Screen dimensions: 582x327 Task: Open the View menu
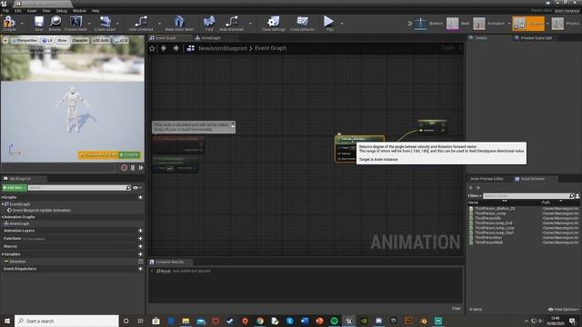click(46, 11)
